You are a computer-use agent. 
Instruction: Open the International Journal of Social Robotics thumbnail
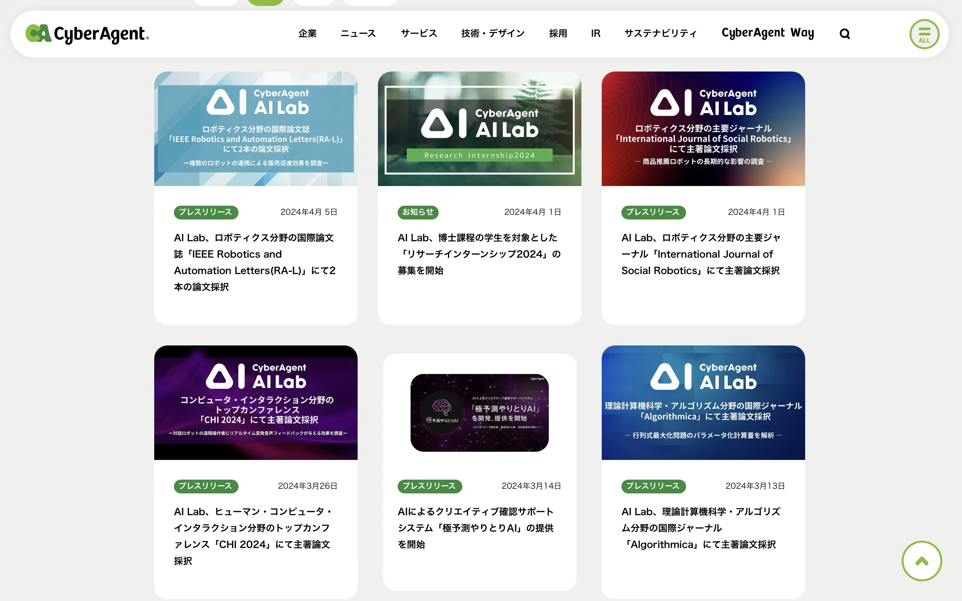[x=703, y=129]
